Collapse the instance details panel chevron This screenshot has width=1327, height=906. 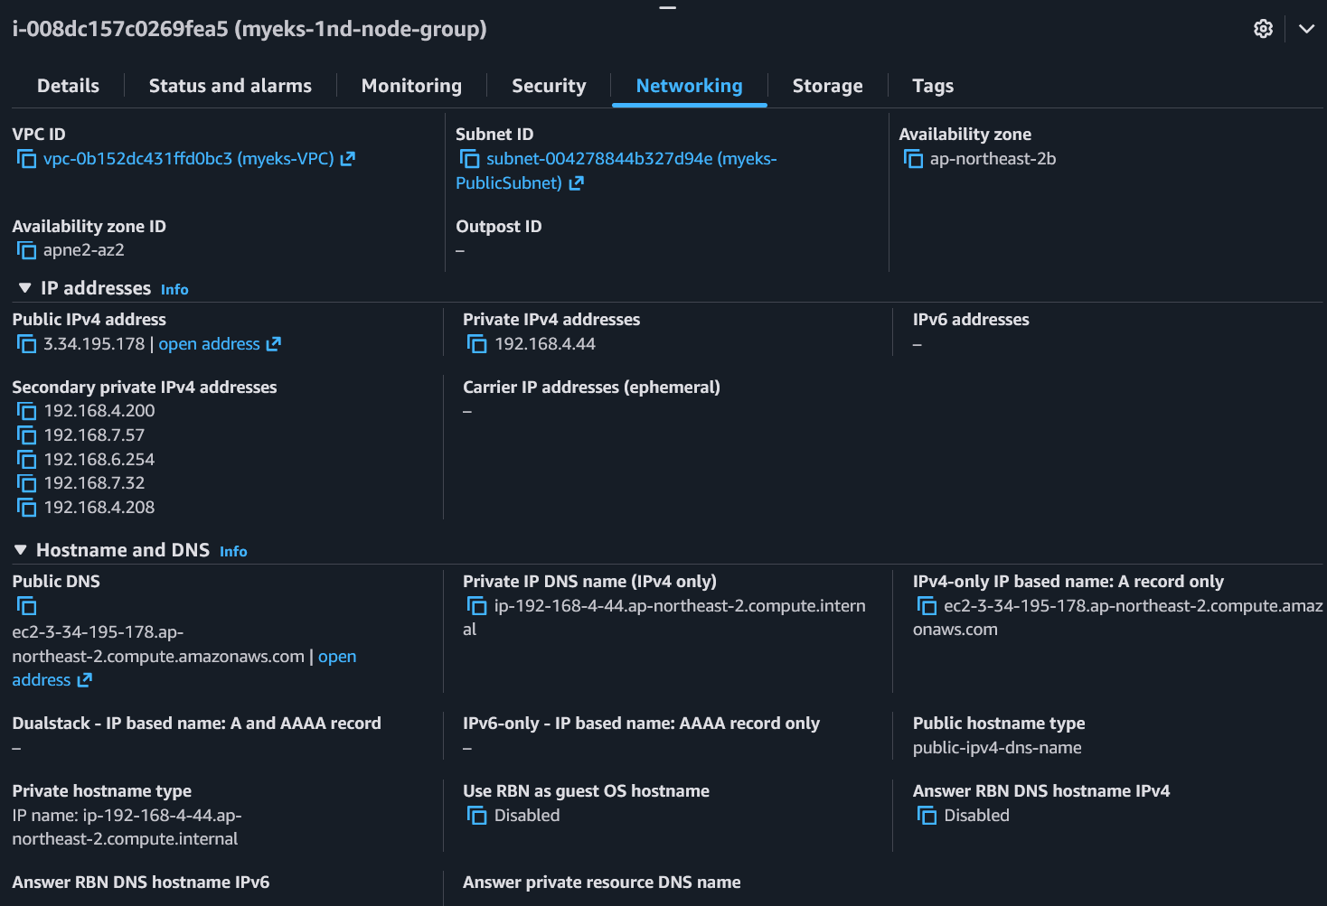click(x=1306, y=29)
